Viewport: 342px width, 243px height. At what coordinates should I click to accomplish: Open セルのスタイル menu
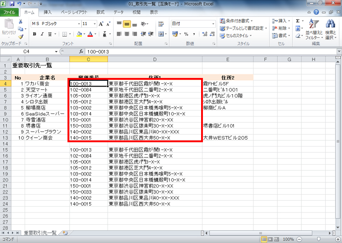click(236, 36)
